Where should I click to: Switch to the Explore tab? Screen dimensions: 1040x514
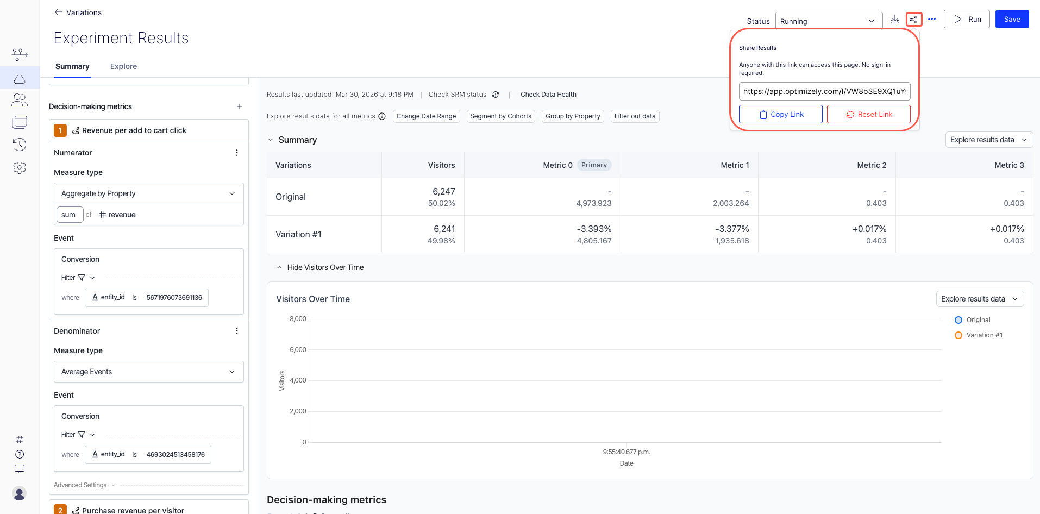pos(123,66)
